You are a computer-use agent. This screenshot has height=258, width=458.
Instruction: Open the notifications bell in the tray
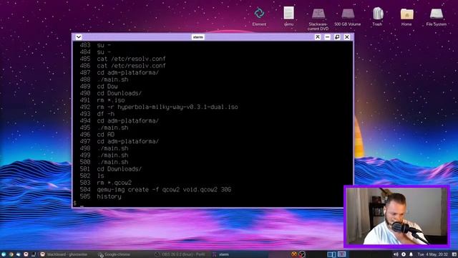pyautogui.click(x=411, y=254)
